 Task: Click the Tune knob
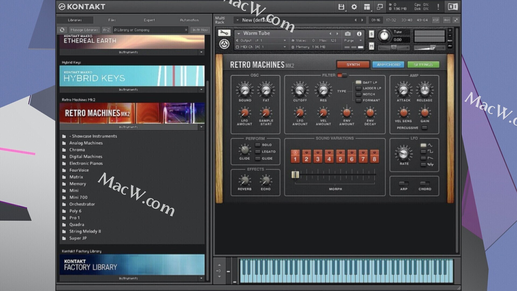coord(384,36)
